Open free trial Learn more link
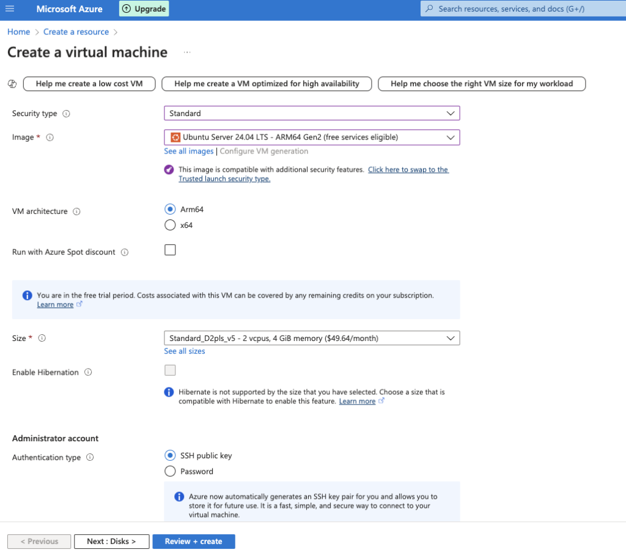Viewport: 626px width, 558px height. [x=55, y=304]
